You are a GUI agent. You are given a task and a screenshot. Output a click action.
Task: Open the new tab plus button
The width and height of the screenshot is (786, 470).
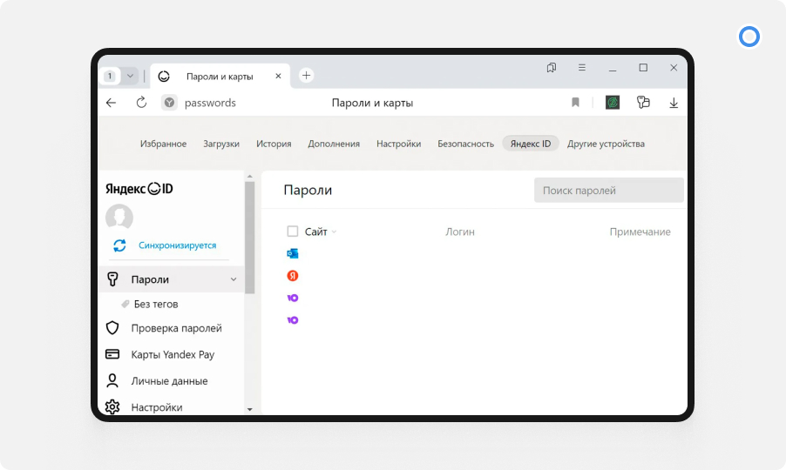[306, 76]
